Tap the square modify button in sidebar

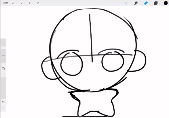click(3, 69)
